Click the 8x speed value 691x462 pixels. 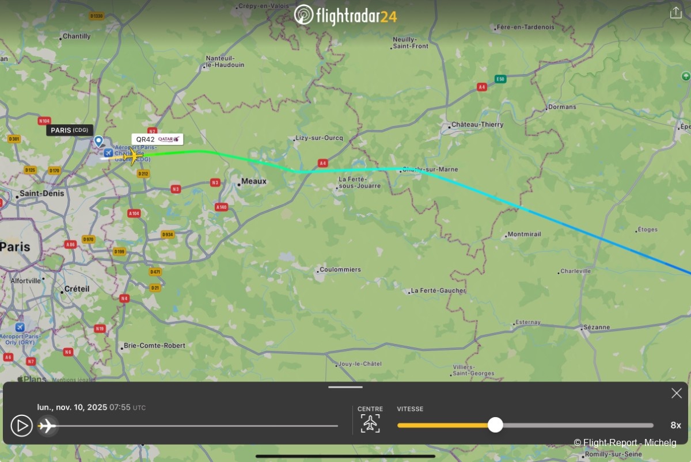(x=675, y=425)
